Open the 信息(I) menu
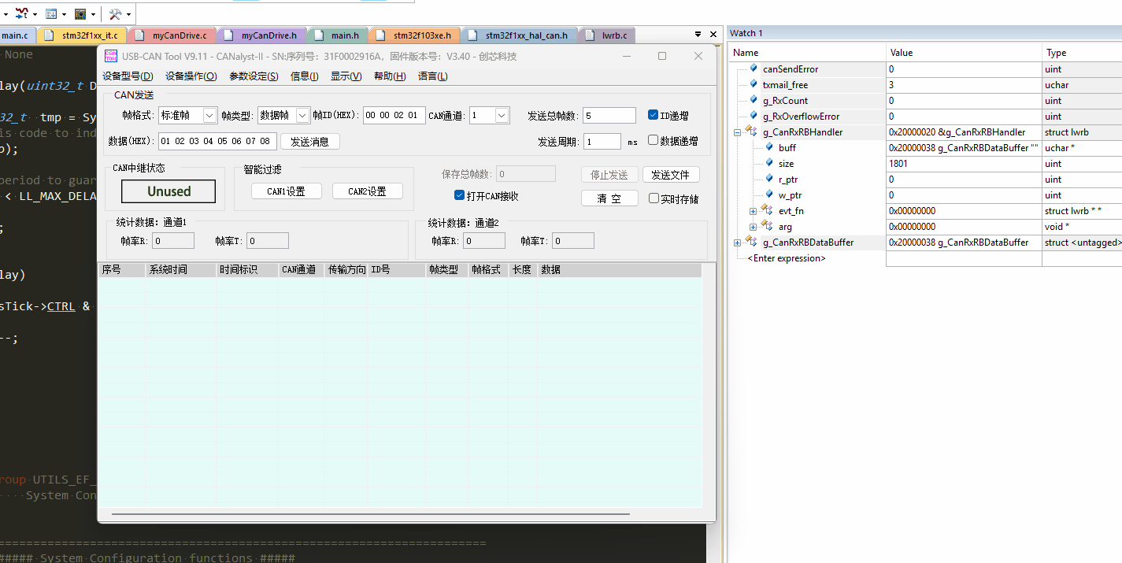Screen dimensions: 1122x563 click(305, 76)
